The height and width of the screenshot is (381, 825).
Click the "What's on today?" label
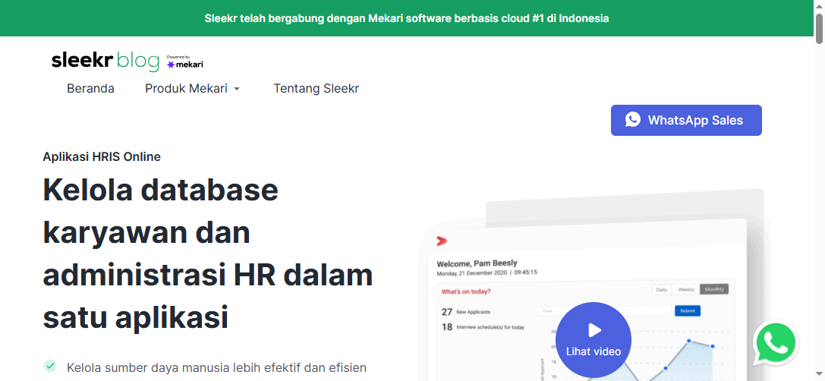coord(466,291)
